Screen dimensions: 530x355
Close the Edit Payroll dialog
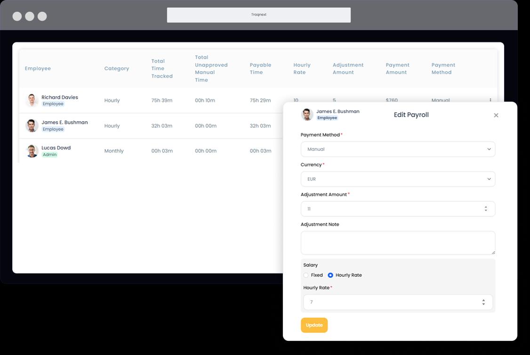496,115
